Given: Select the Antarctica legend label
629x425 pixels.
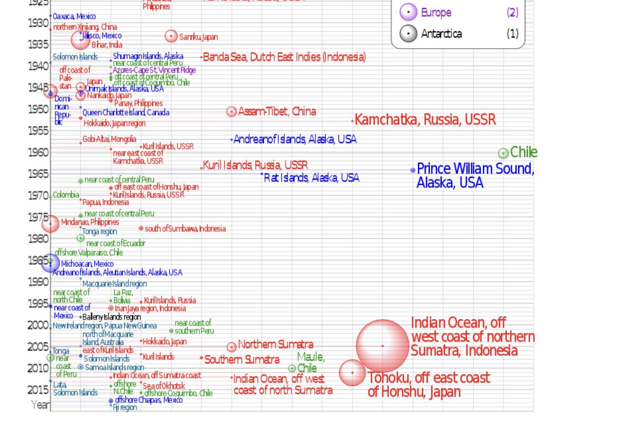Looking at the screenshot, I should point(441,34).
